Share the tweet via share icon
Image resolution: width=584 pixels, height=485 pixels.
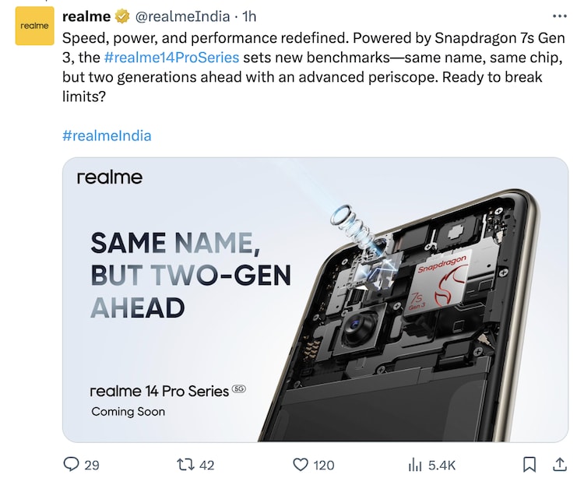pos(559,465)
